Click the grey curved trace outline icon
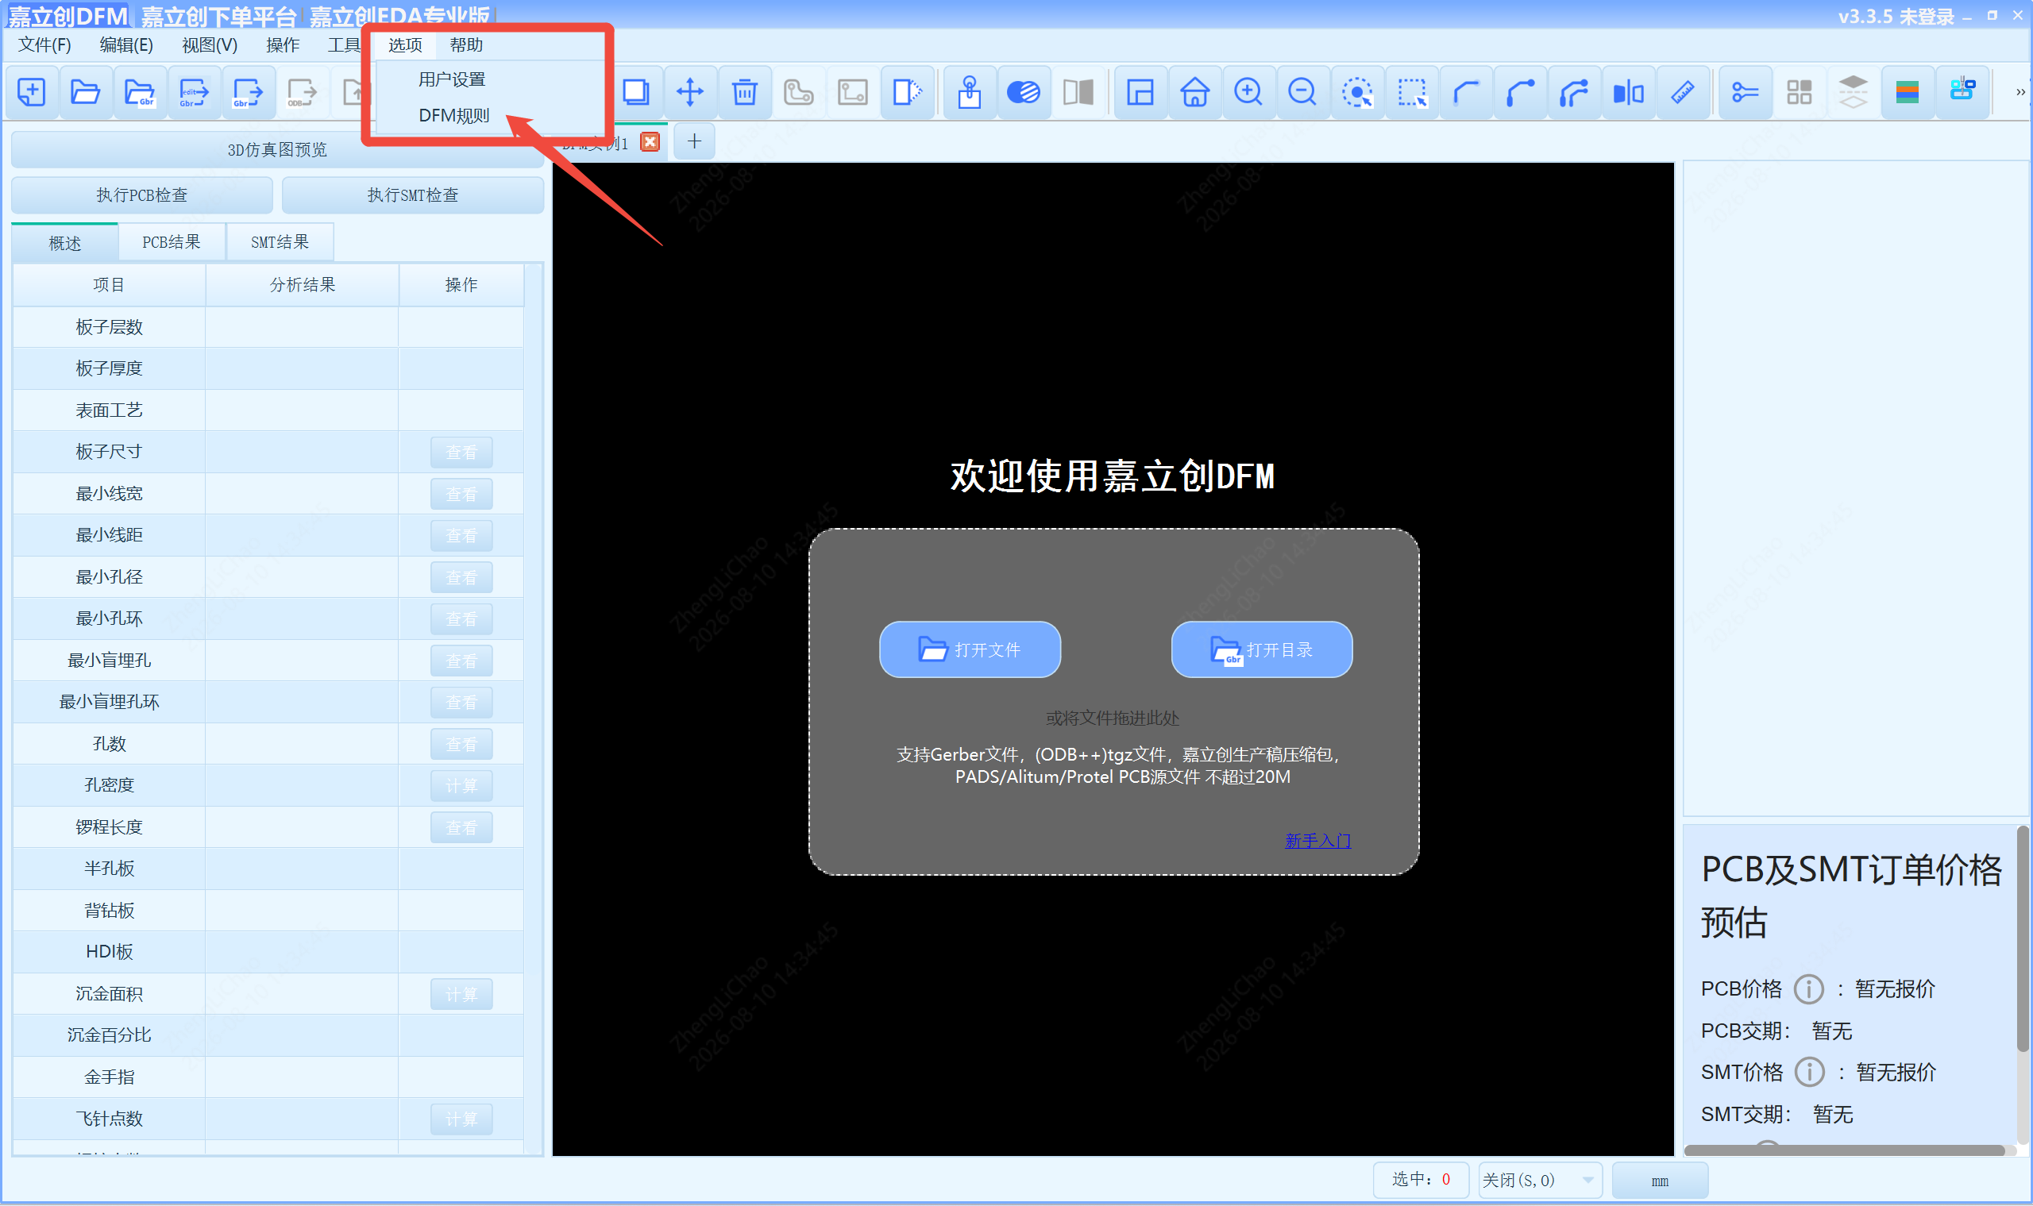This screenshot has height=1206, width=2033. (798, 92)
